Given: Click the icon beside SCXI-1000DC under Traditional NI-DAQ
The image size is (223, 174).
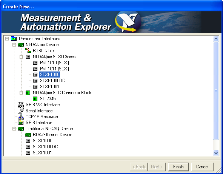Looking at the screenshot, I should pos(28,147).
